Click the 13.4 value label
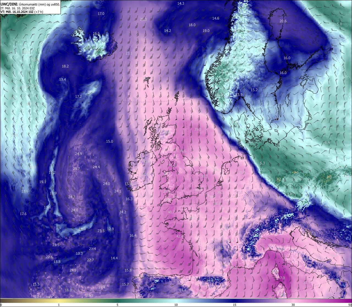Viewport: 352px width, 307px height. [x=62, y=79]
